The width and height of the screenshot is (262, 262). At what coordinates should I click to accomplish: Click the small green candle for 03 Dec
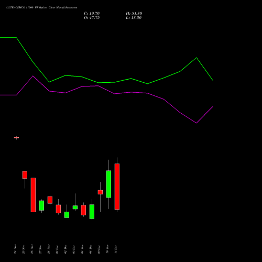pyautogui.click(x=75, y=208)
